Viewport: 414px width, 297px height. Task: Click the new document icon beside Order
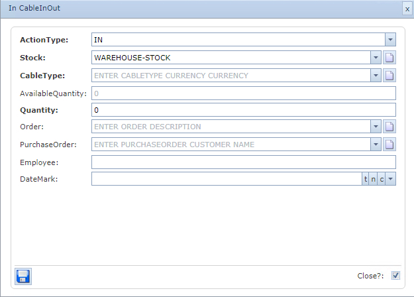(x=390, y=127)
